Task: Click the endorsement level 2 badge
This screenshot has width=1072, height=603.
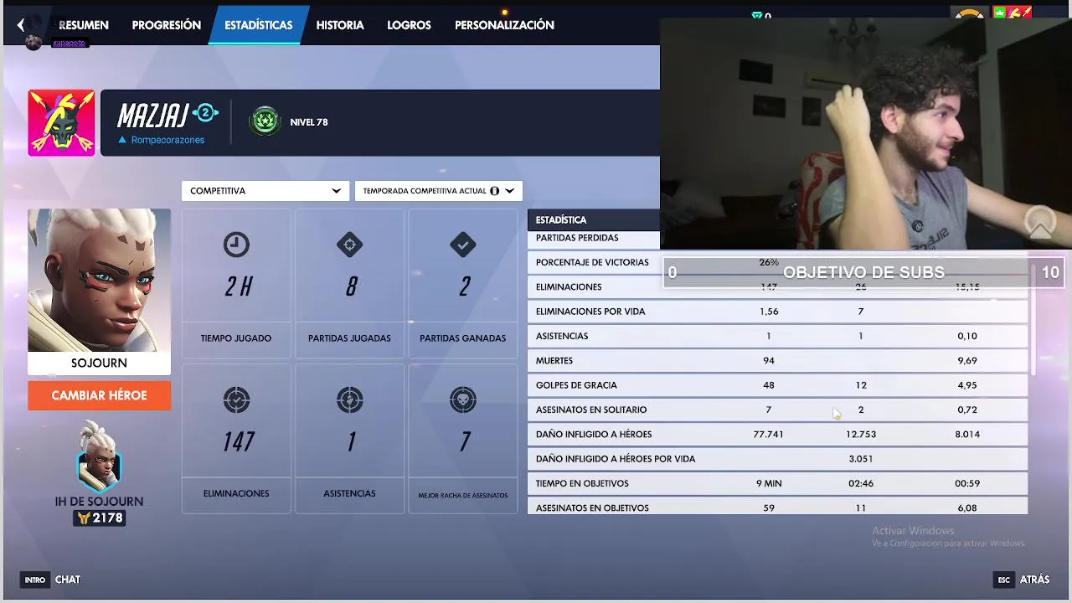Action: [205, 112]
